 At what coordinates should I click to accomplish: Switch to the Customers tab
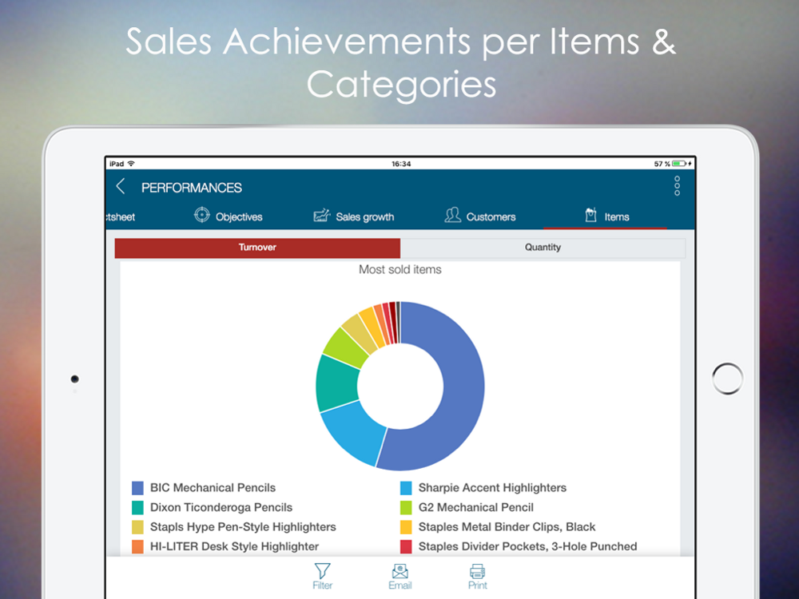[x=479, y=216]
